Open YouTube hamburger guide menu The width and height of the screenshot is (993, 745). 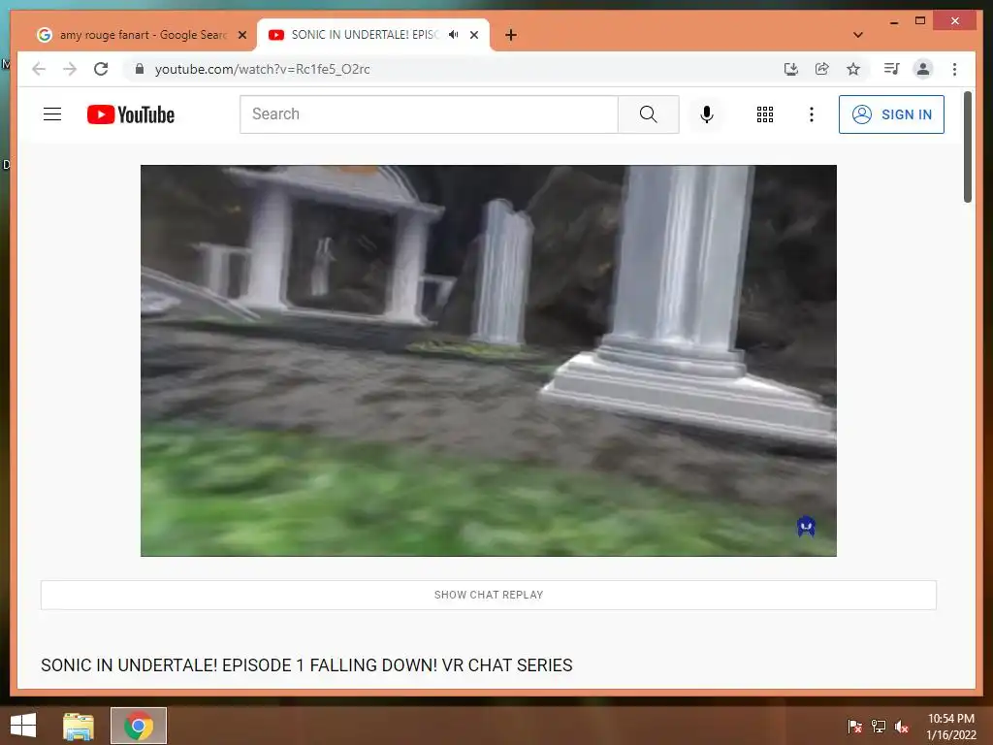tap(52, 114)
